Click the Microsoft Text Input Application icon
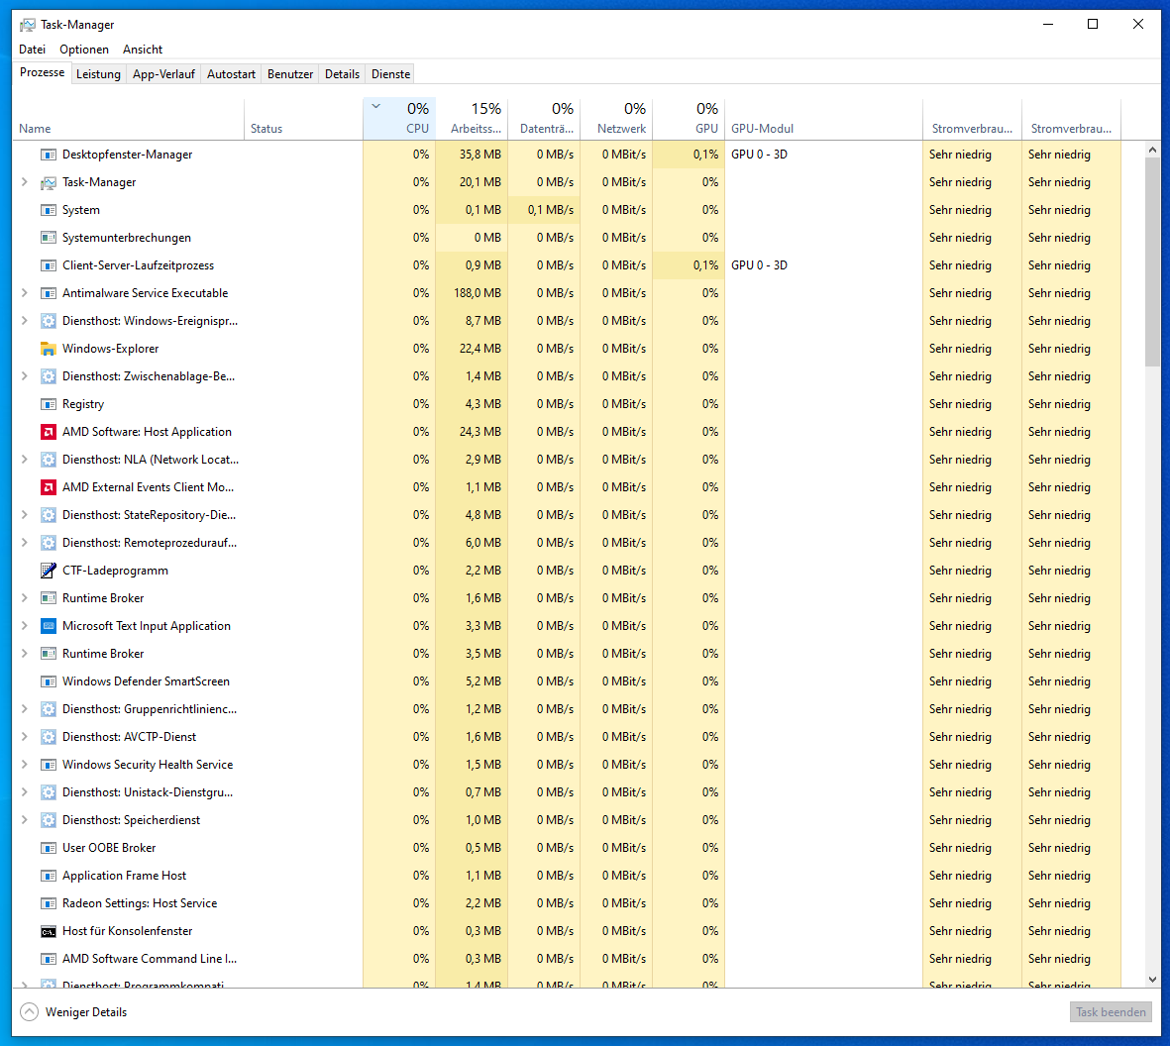This screenshot has height=1046, width=1170. pos(48,625)
